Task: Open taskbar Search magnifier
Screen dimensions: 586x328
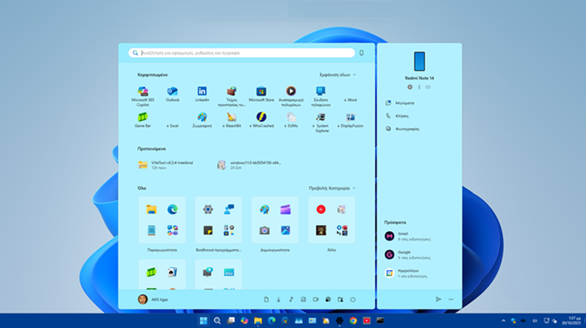Action: [217, 320]
